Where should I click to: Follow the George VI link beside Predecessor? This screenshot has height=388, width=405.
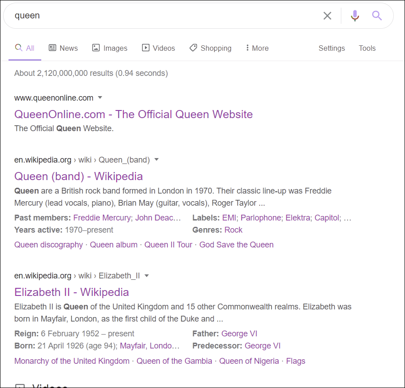point(262,346)
